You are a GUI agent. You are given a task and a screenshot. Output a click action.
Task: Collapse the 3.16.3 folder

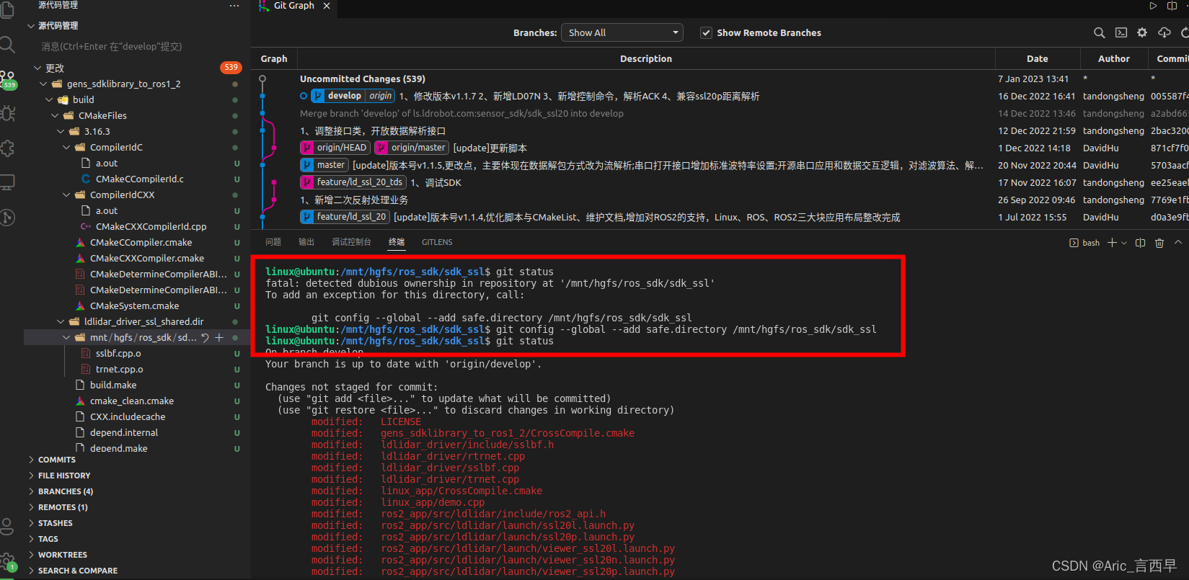tap(61, 131)
